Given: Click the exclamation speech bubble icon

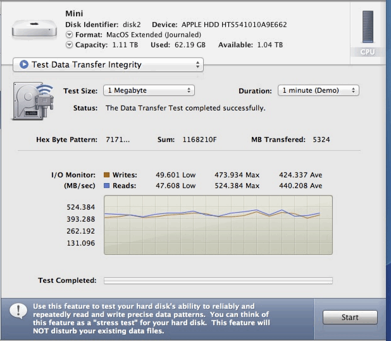Looking at the screenshot, I should pyautogui.click(x=18, y=311).
